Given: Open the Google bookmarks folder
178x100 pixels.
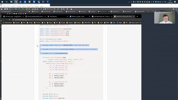Looking at the screenshot, I should click(30, 23).
